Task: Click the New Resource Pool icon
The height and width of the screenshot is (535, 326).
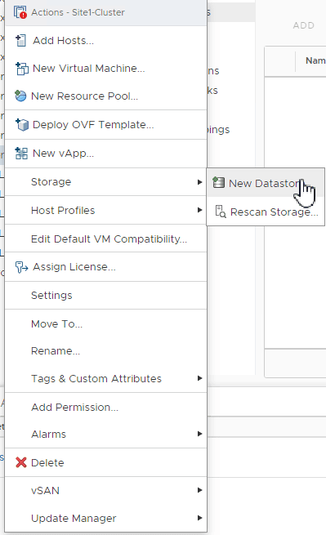Action: pos(20,96)
